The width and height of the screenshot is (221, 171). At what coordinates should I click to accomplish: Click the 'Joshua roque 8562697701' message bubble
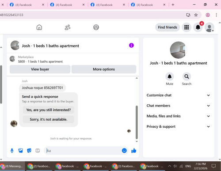(x=42, y=88)
